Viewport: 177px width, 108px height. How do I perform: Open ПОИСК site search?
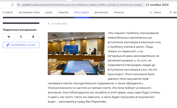[x=157, y=12]
